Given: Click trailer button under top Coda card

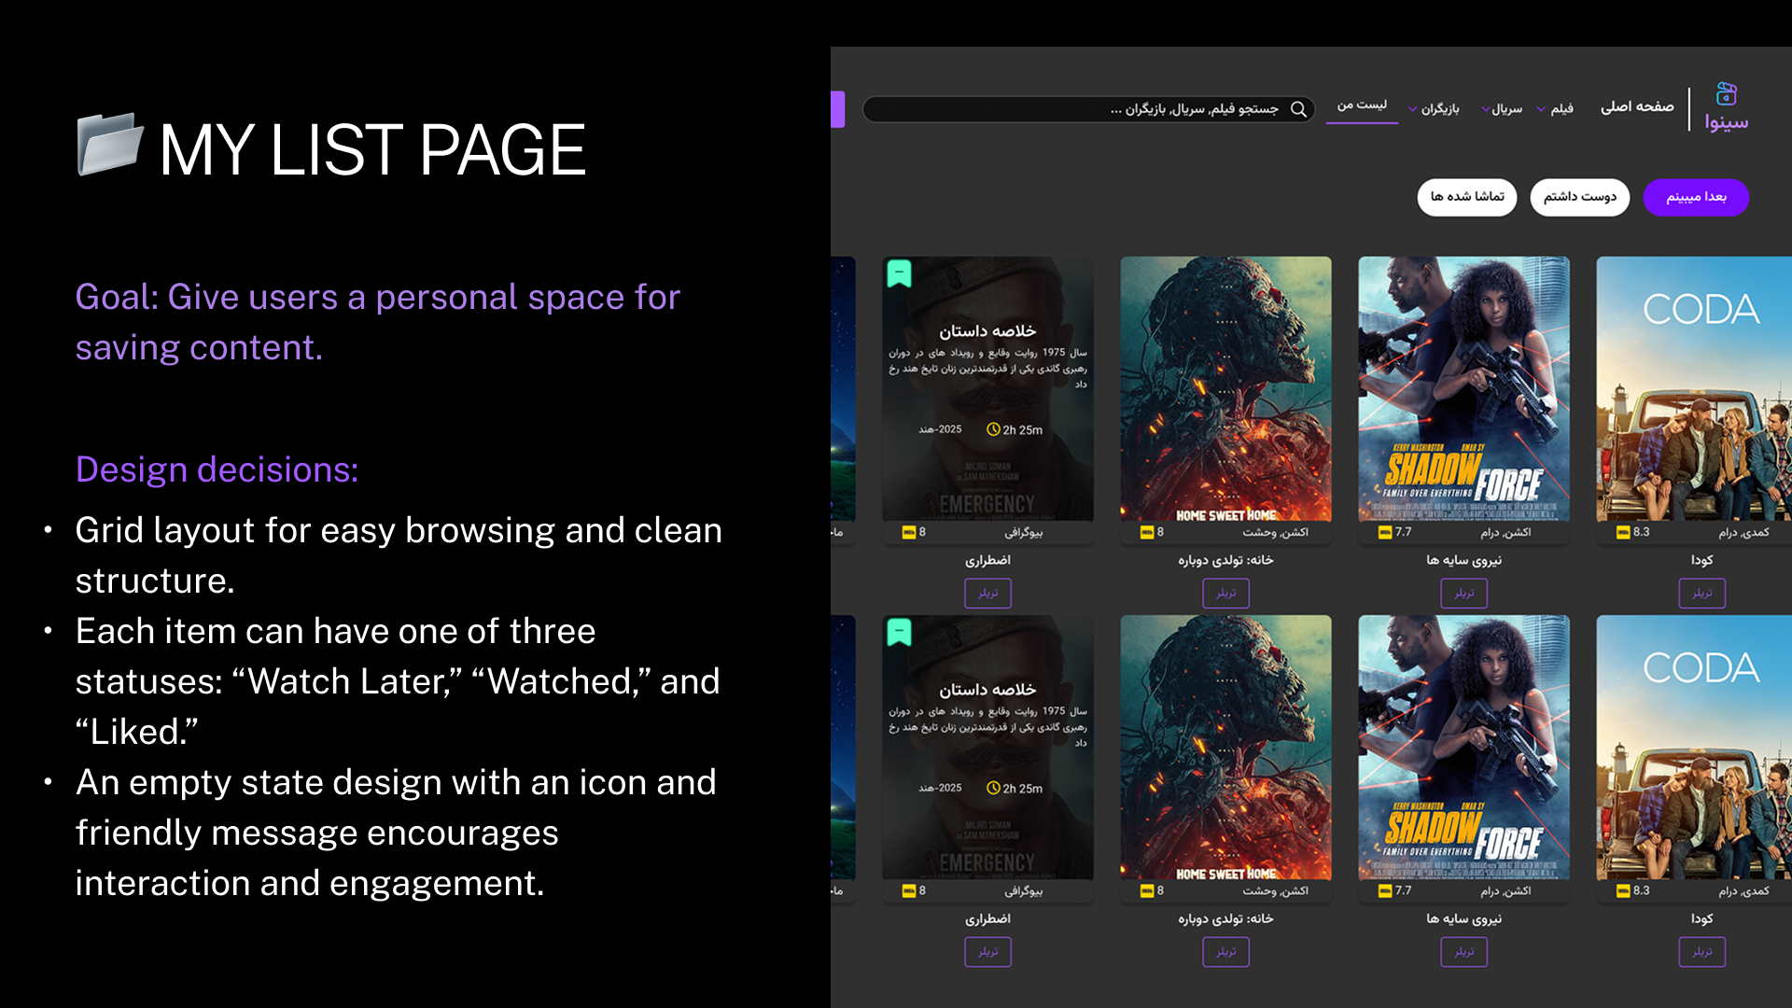Looking at the screenshot, I should click(1702, 593).
